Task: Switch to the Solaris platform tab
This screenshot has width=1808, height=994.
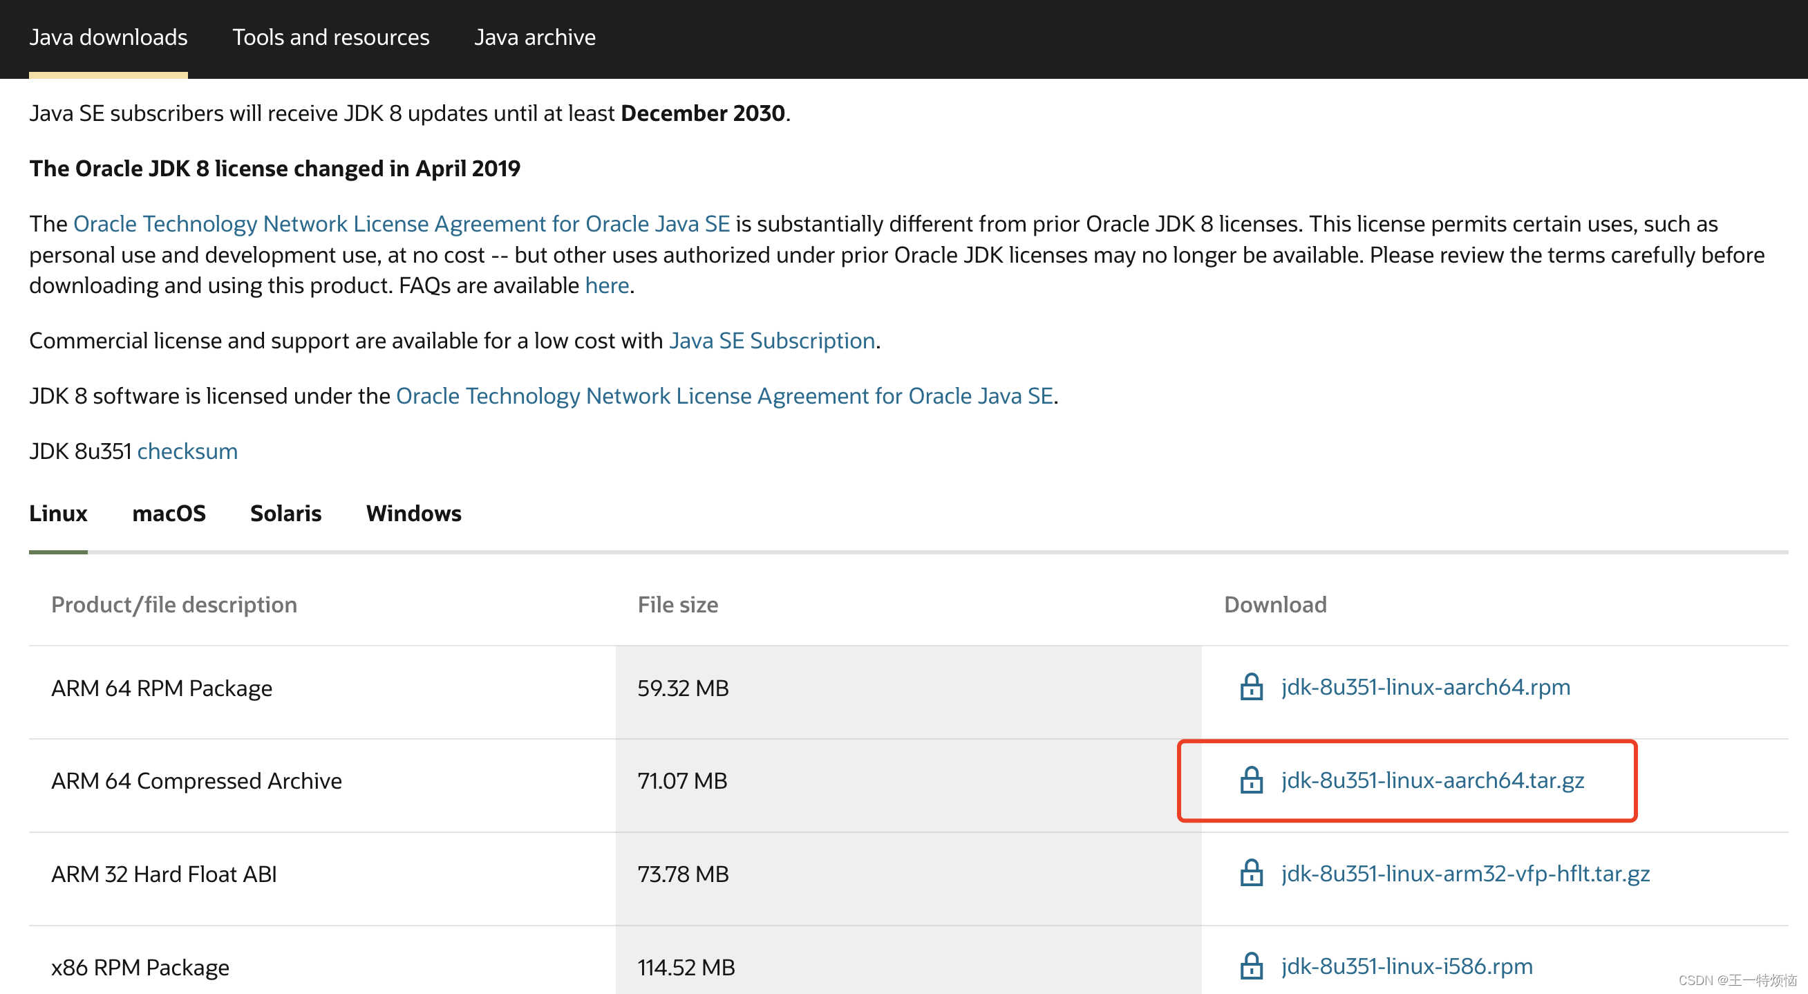Action: [285, 513]
